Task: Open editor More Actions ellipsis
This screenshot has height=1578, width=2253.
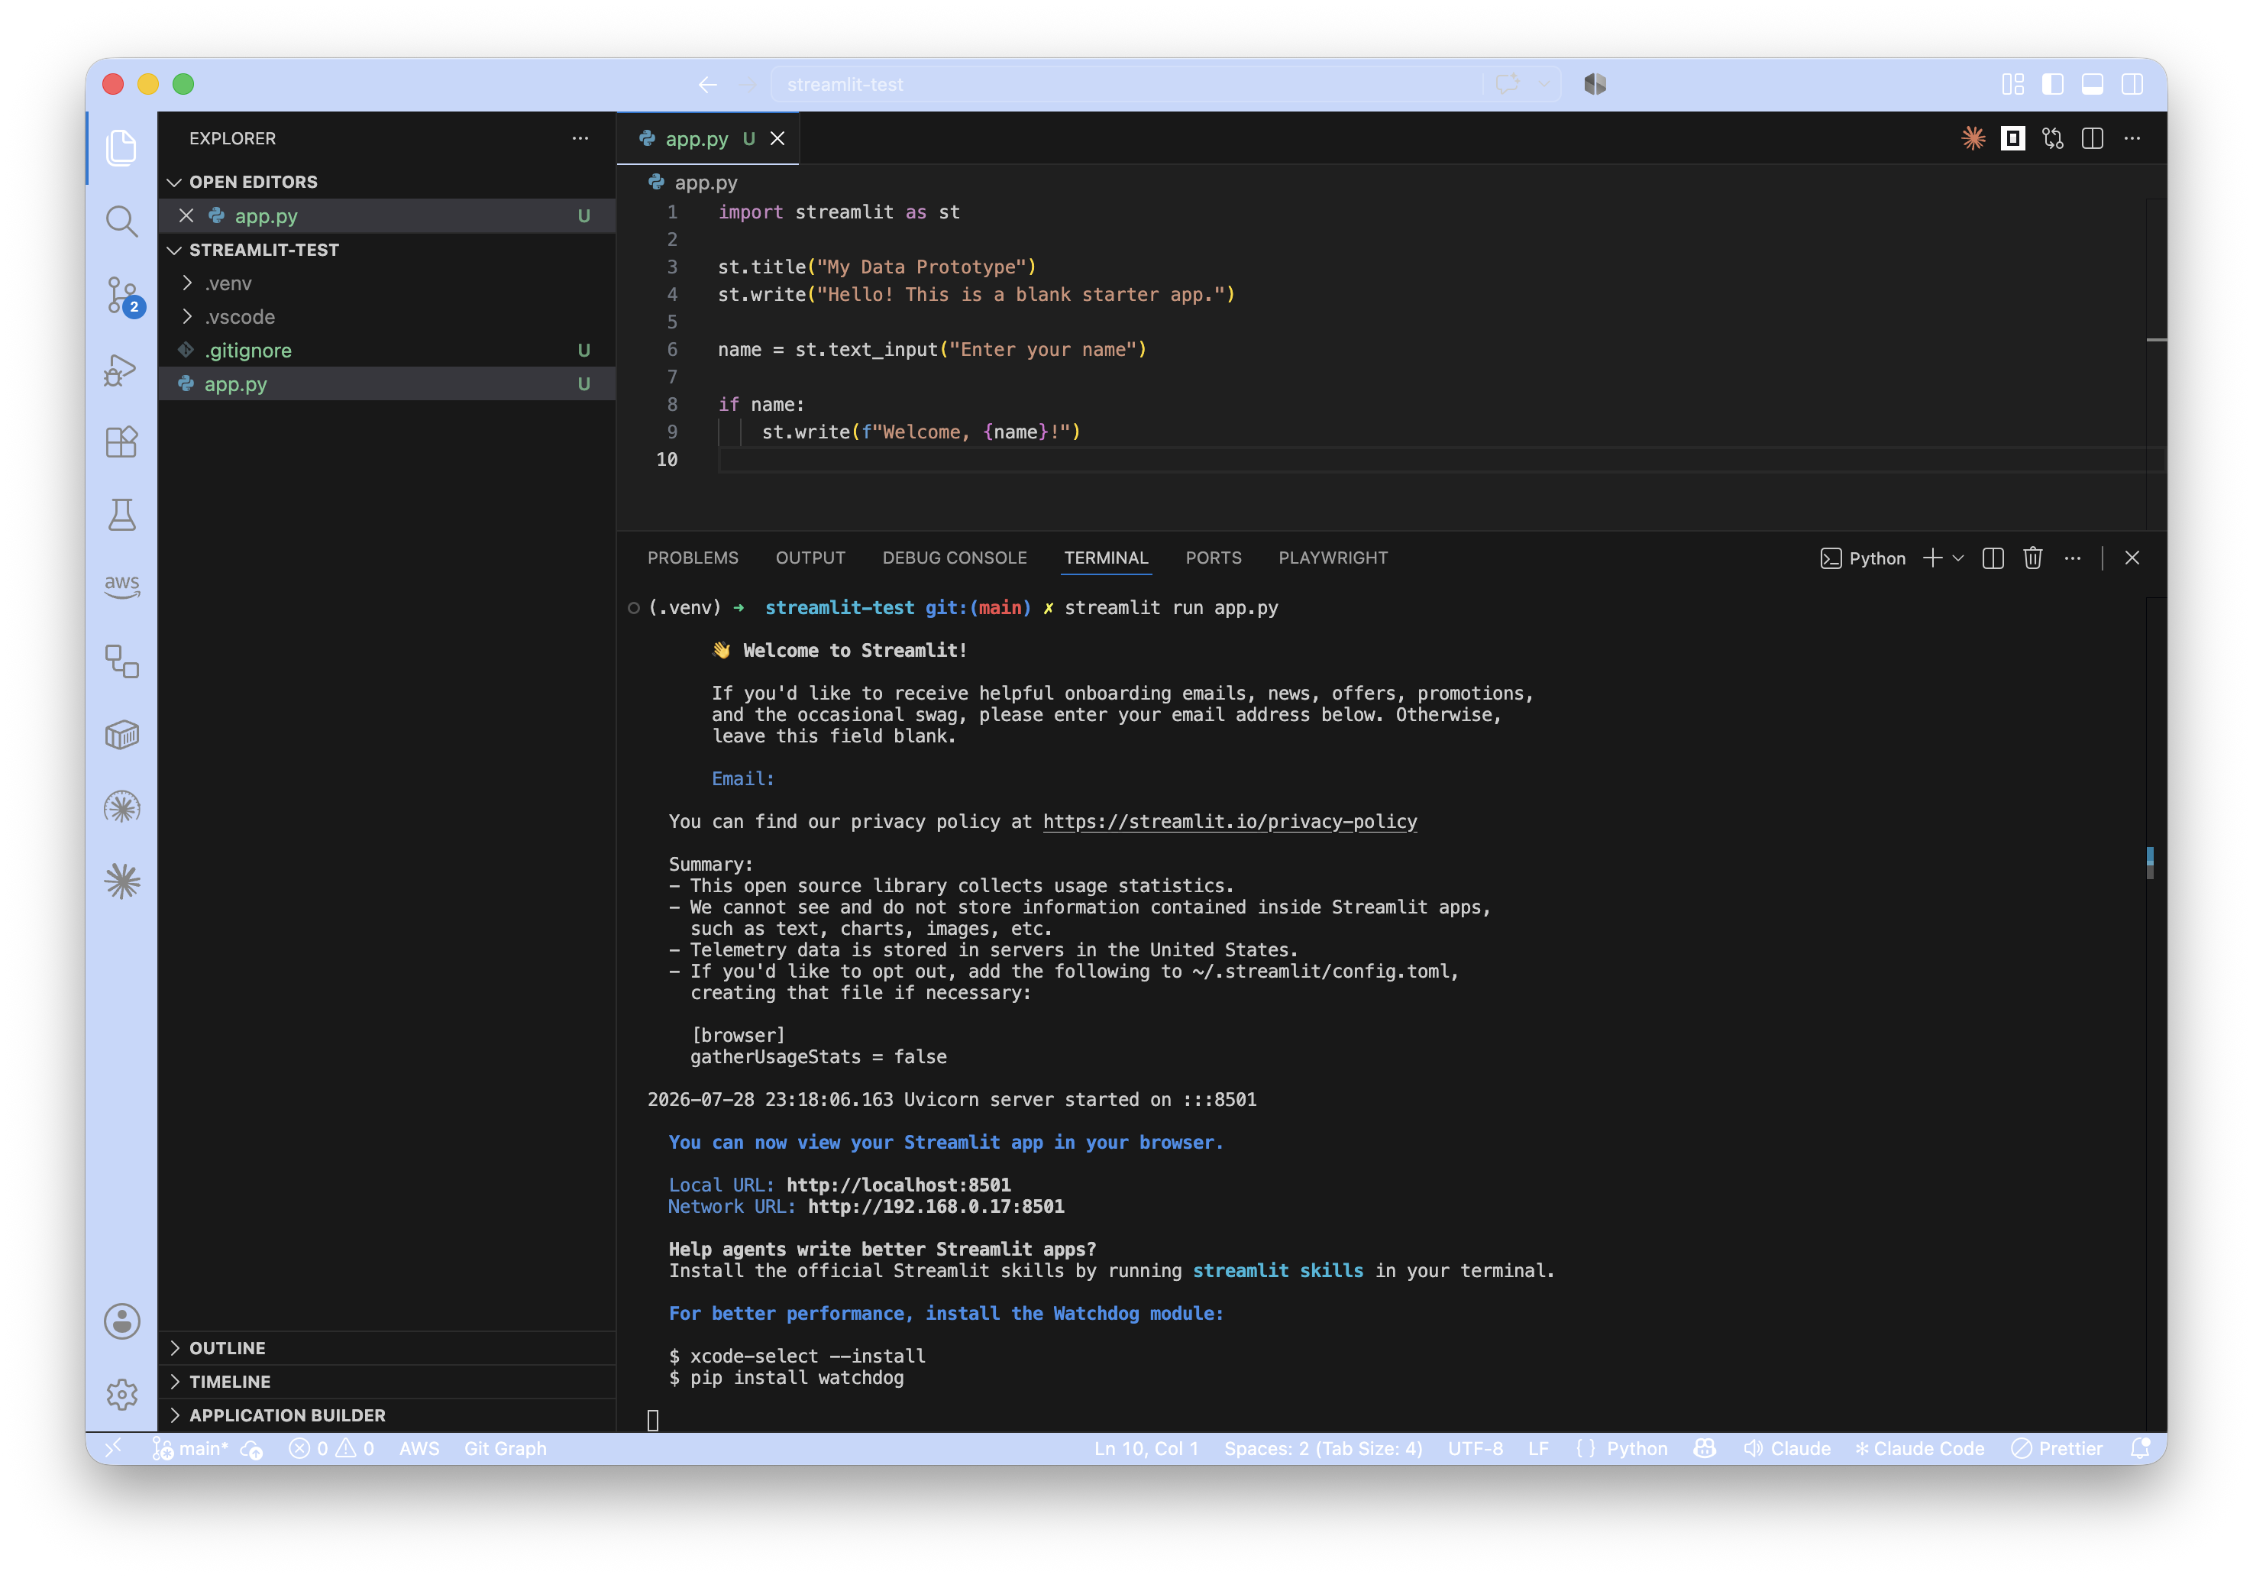Action: pos(2132,138)
